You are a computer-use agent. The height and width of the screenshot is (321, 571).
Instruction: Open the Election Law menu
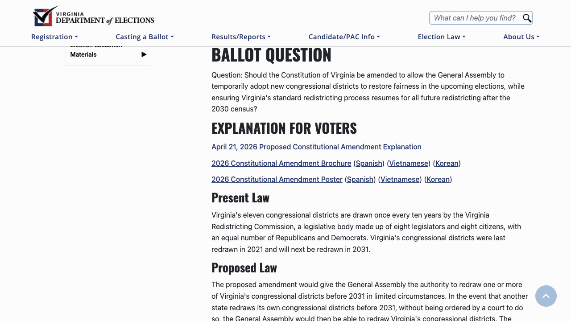click(x=441, y=37)
